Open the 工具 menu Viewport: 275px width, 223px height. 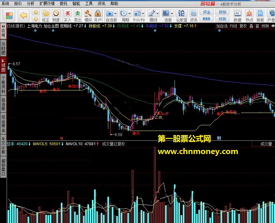89,3
